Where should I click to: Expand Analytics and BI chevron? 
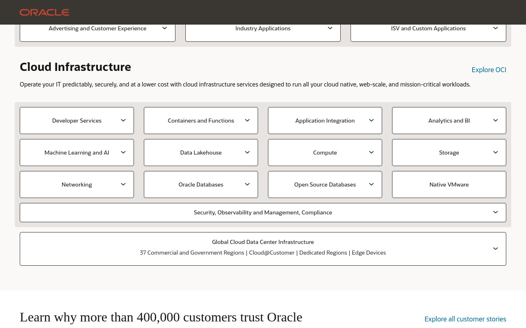495,121
